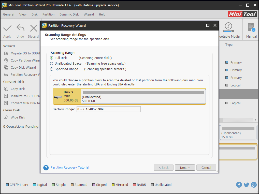Select Full Disk scanning range
Screen dimensions: 259x194
pos(52,58)
